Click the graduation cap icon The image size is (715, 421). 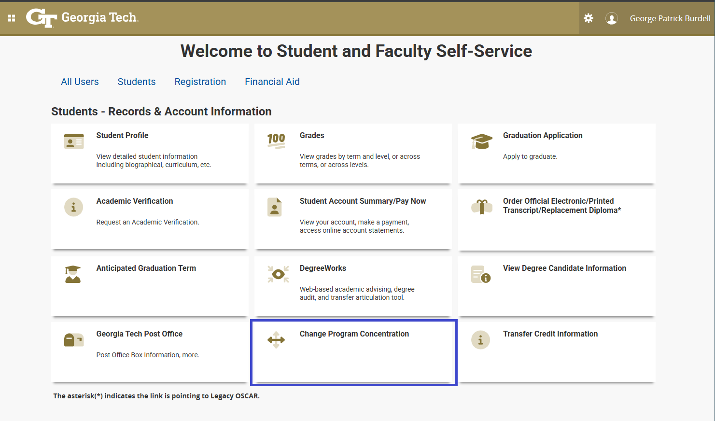point(481,141)
